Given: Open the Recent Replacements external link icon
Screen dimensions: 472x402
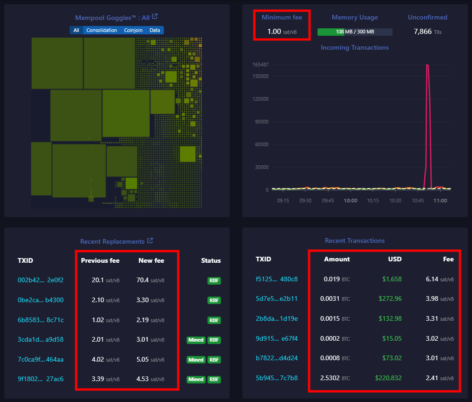Looking at the screenshot, I should (x=150, y=241).
